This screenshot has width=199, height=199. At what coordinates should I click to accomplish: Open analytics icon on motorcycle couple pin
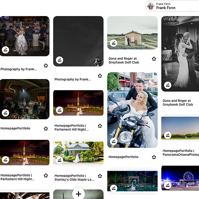point(114,141)
